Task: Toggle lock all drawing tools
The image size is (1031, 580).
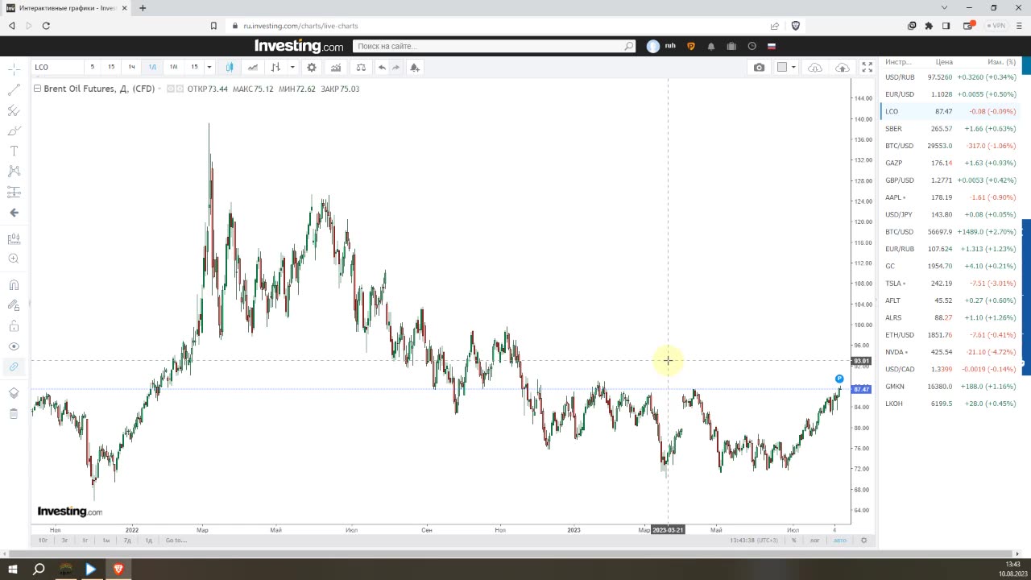Action: (x=14, y=326)
